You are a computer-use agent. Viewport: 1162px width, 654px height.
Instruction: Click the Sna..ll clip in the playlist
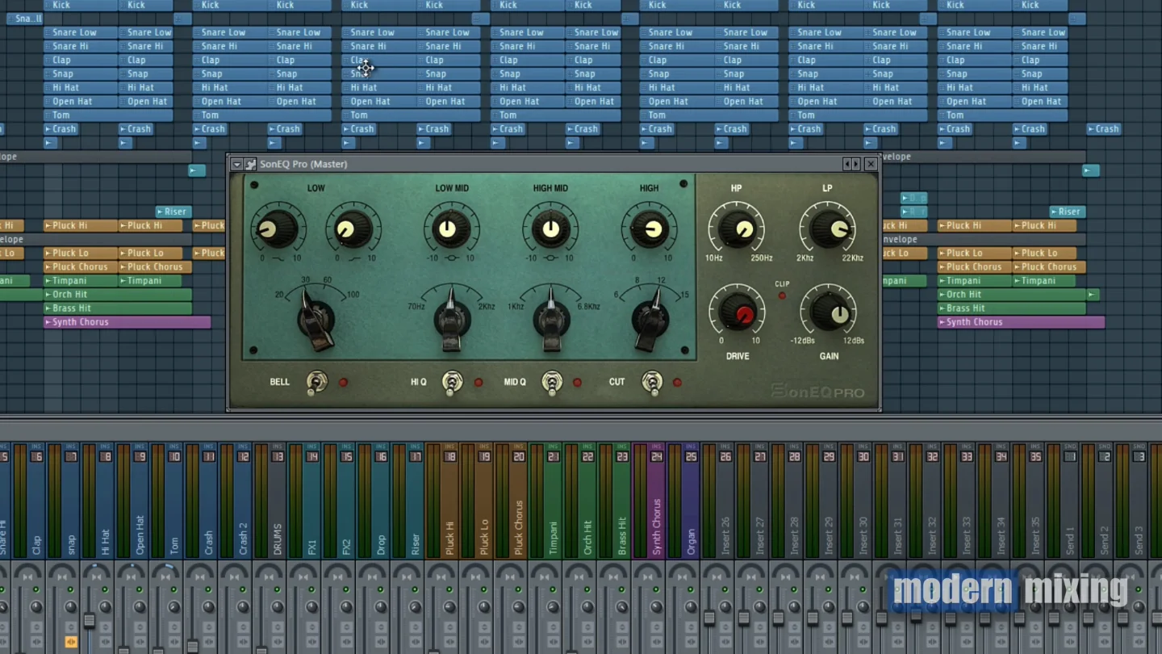(x=25, y=19)
